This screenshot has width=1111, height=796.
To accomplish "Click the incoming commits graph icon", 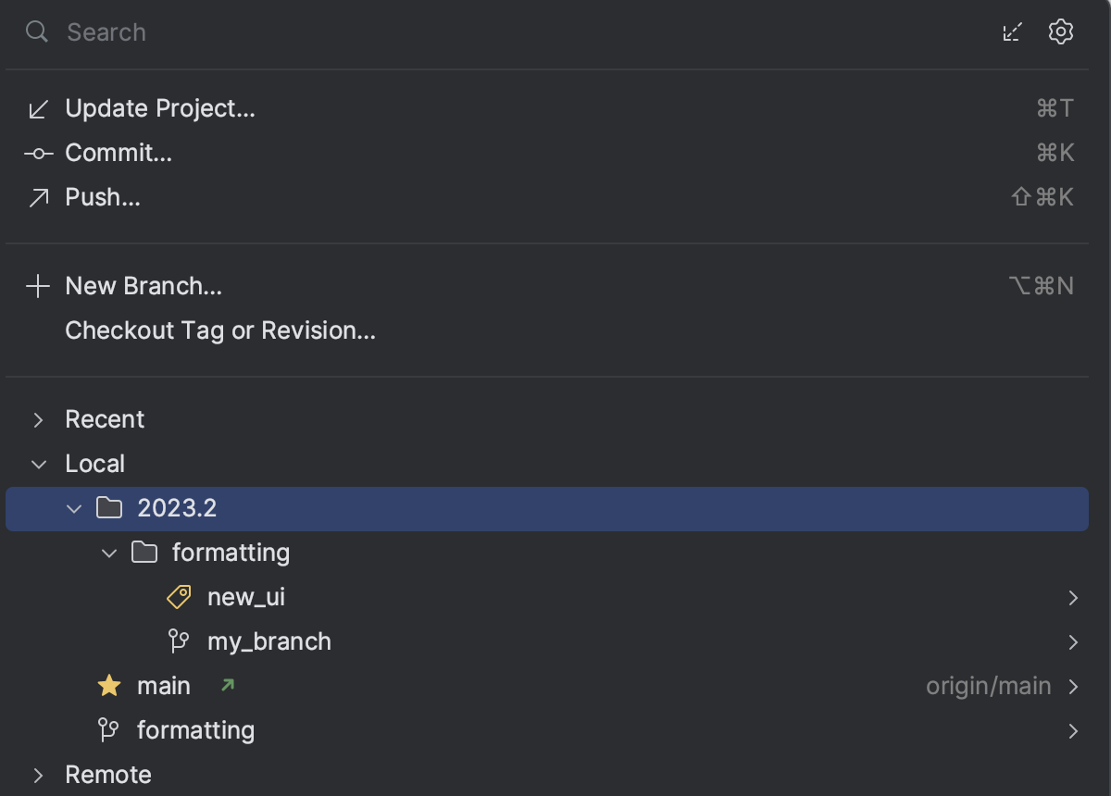I will [1012, 31].
